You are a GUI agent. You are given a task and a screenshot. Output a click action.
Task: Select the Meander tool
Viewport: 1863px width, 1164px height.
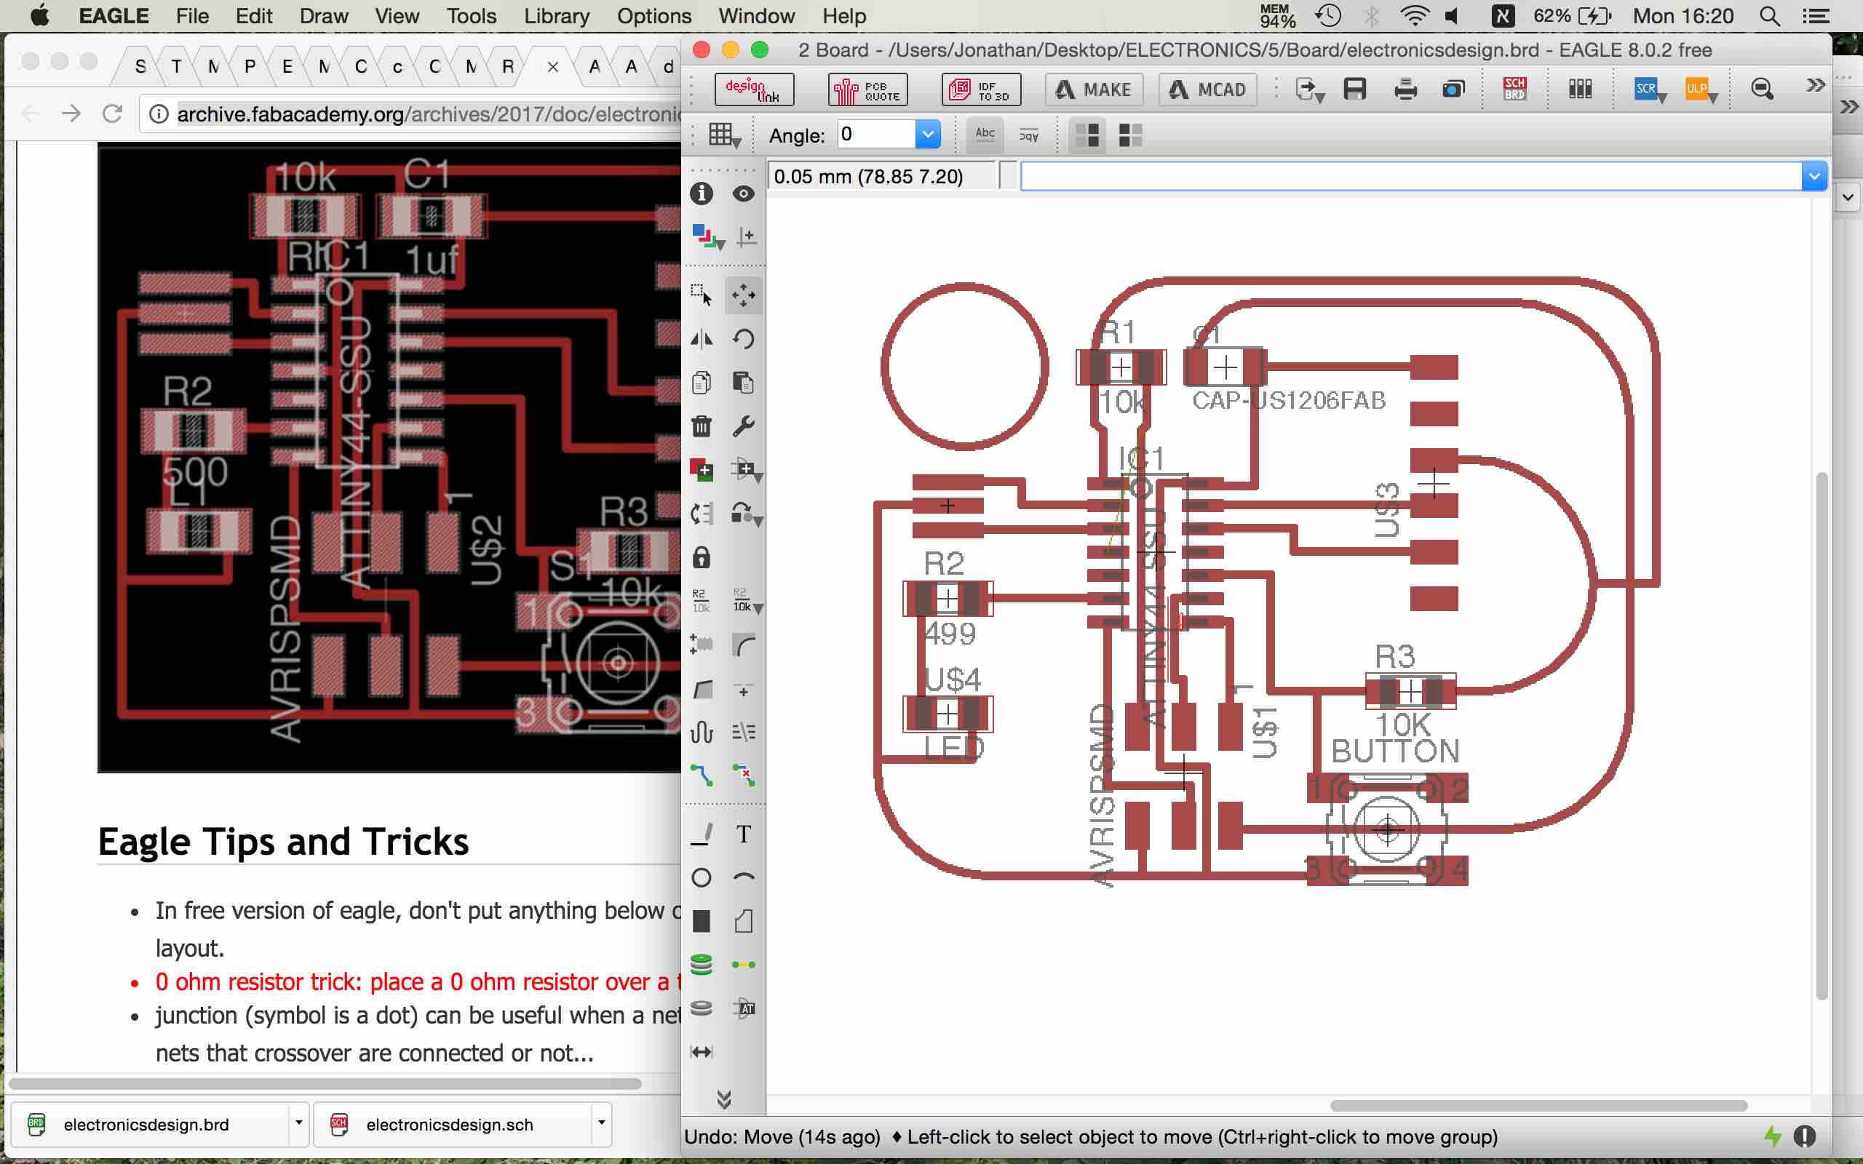702,731
